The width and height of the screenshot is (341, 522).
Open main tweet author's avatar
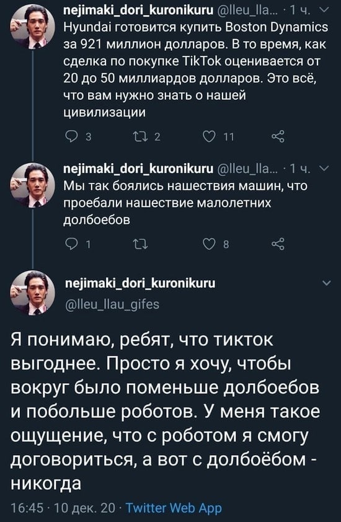pyautogui.click(x=33, y=293)
